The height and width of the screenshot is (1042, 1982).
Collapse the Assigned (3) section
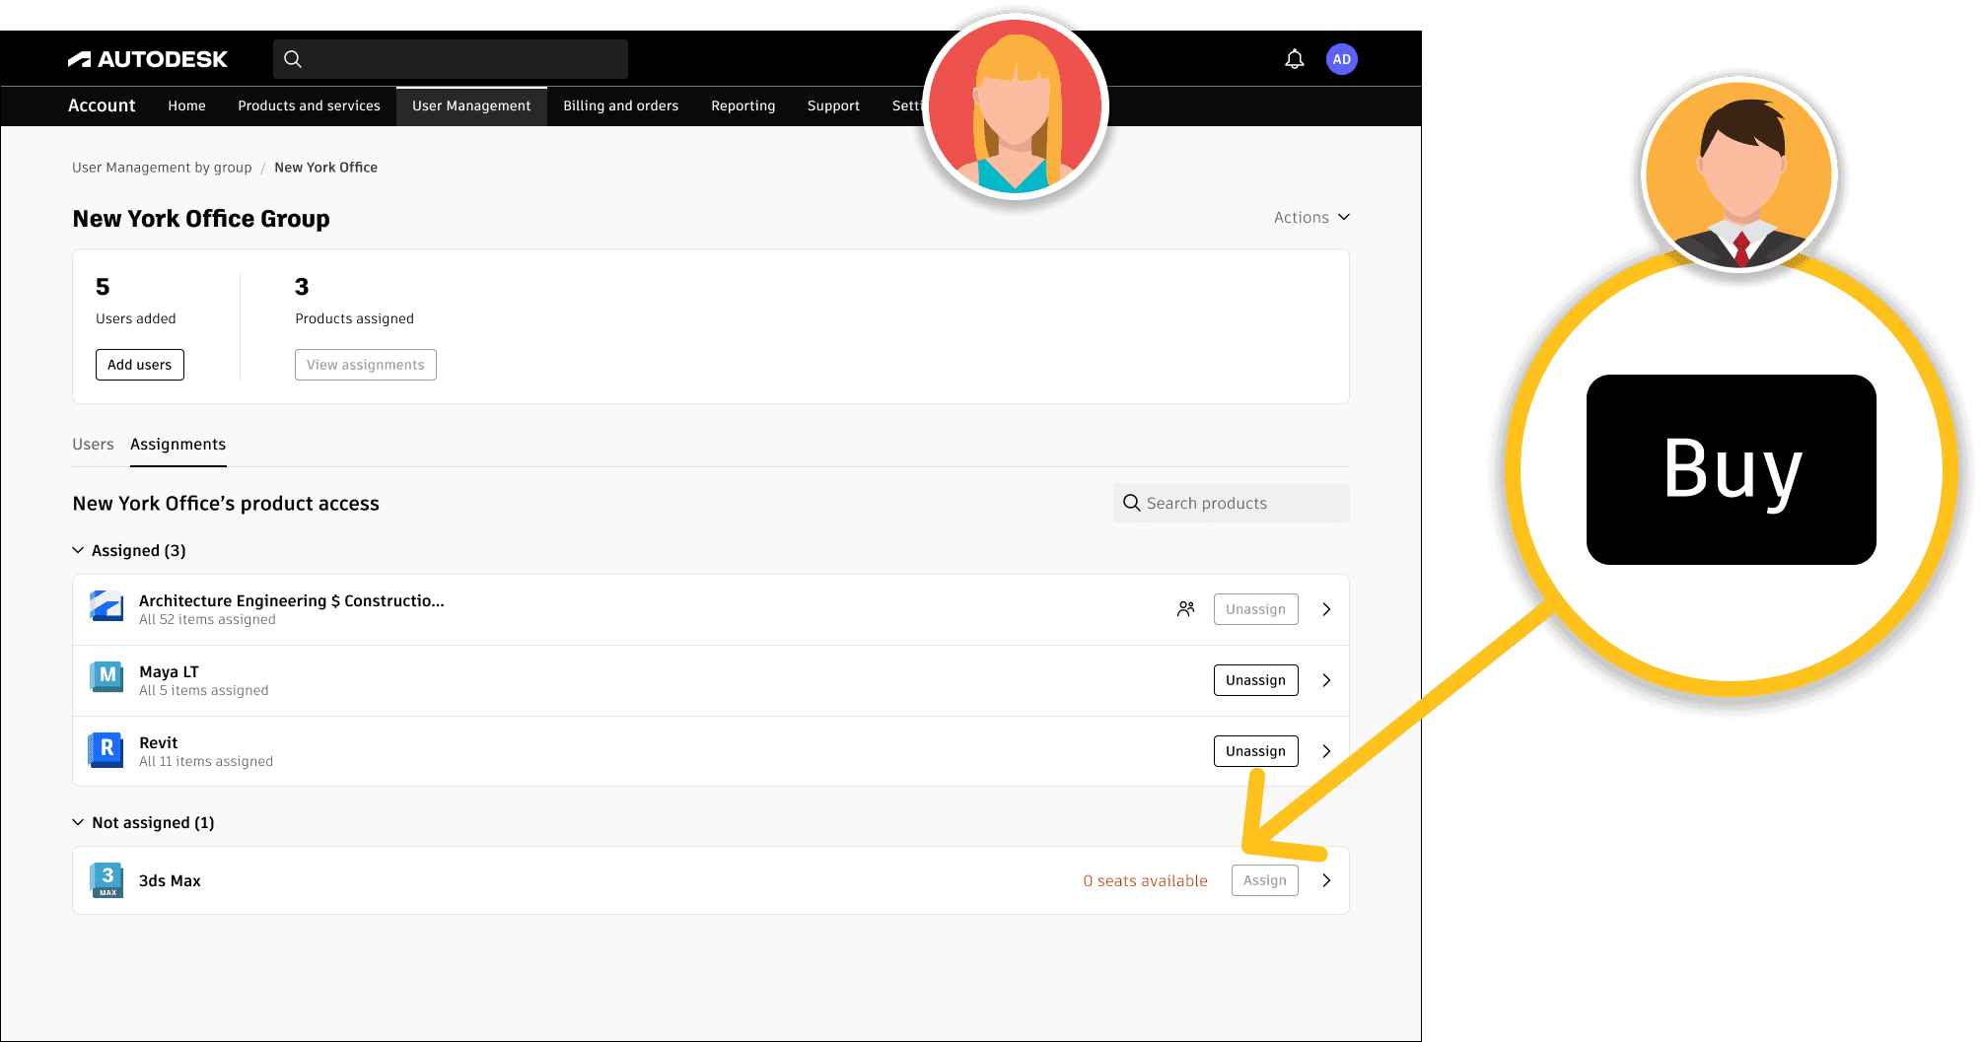tap(78, 550)
